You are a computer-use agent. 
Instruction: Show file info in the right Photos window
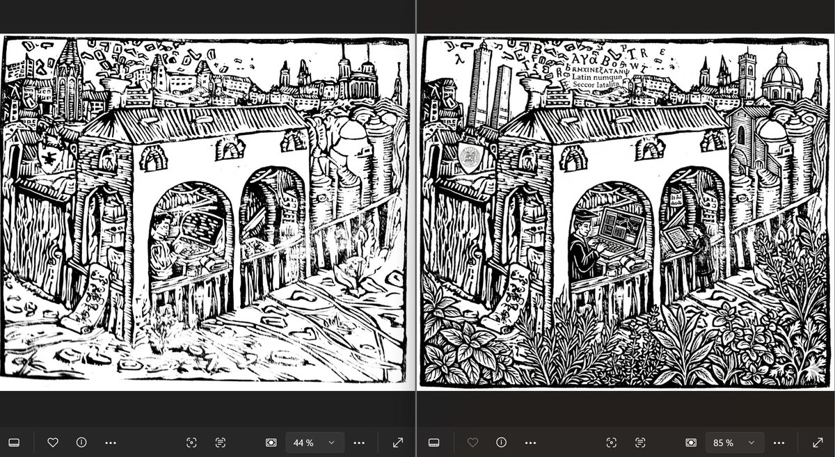501,442
